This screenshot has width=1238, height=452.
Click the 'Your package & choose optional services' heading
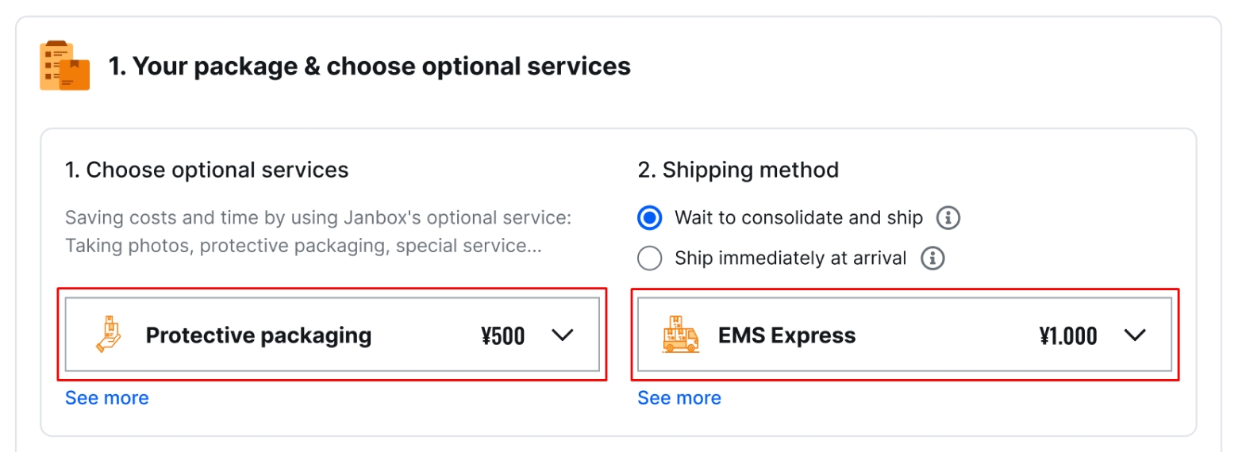[x=369, y=67]
